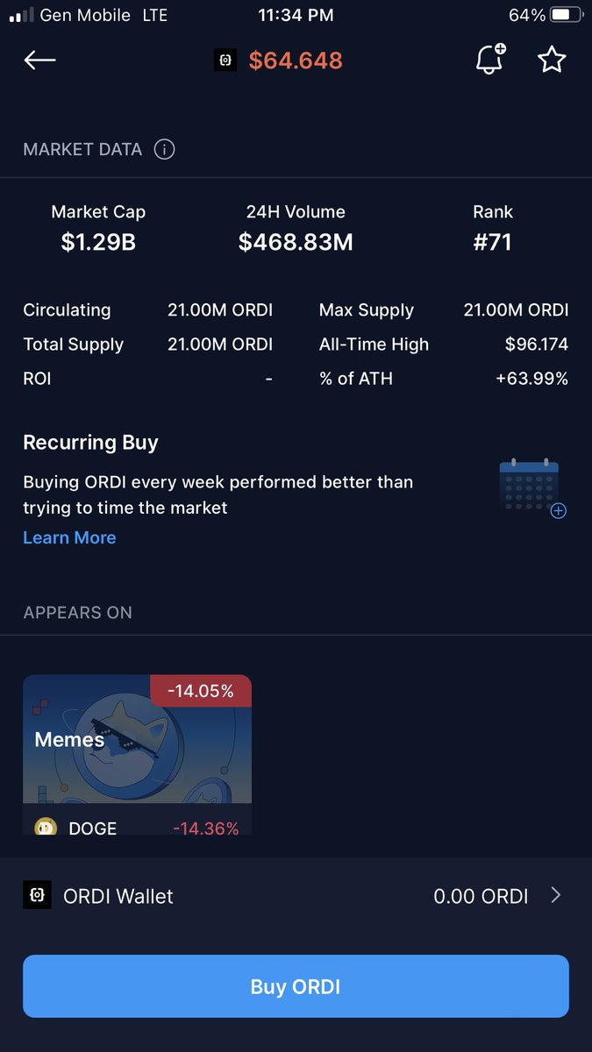Tap the Max Supply label

tap(367, 309)
